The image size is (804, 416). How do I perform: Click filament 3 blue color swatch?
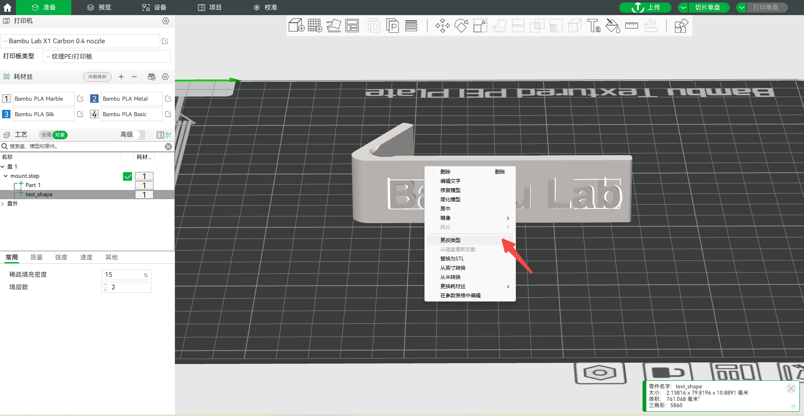(6, 114)
